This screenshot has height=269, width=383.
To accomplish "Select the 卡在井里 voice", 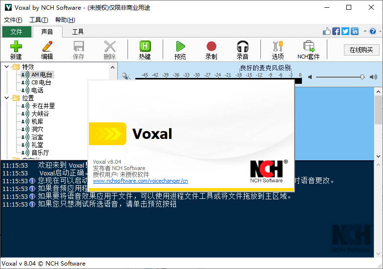I will [43, 105].
